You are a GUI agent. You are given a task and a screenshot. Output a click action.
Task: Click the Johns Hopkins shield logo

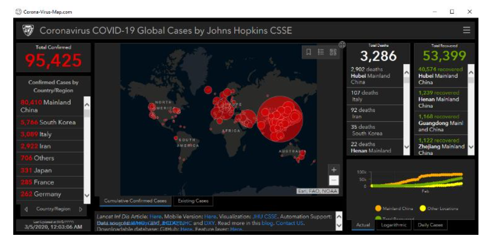pyautogui.click(x=28, y=30)
